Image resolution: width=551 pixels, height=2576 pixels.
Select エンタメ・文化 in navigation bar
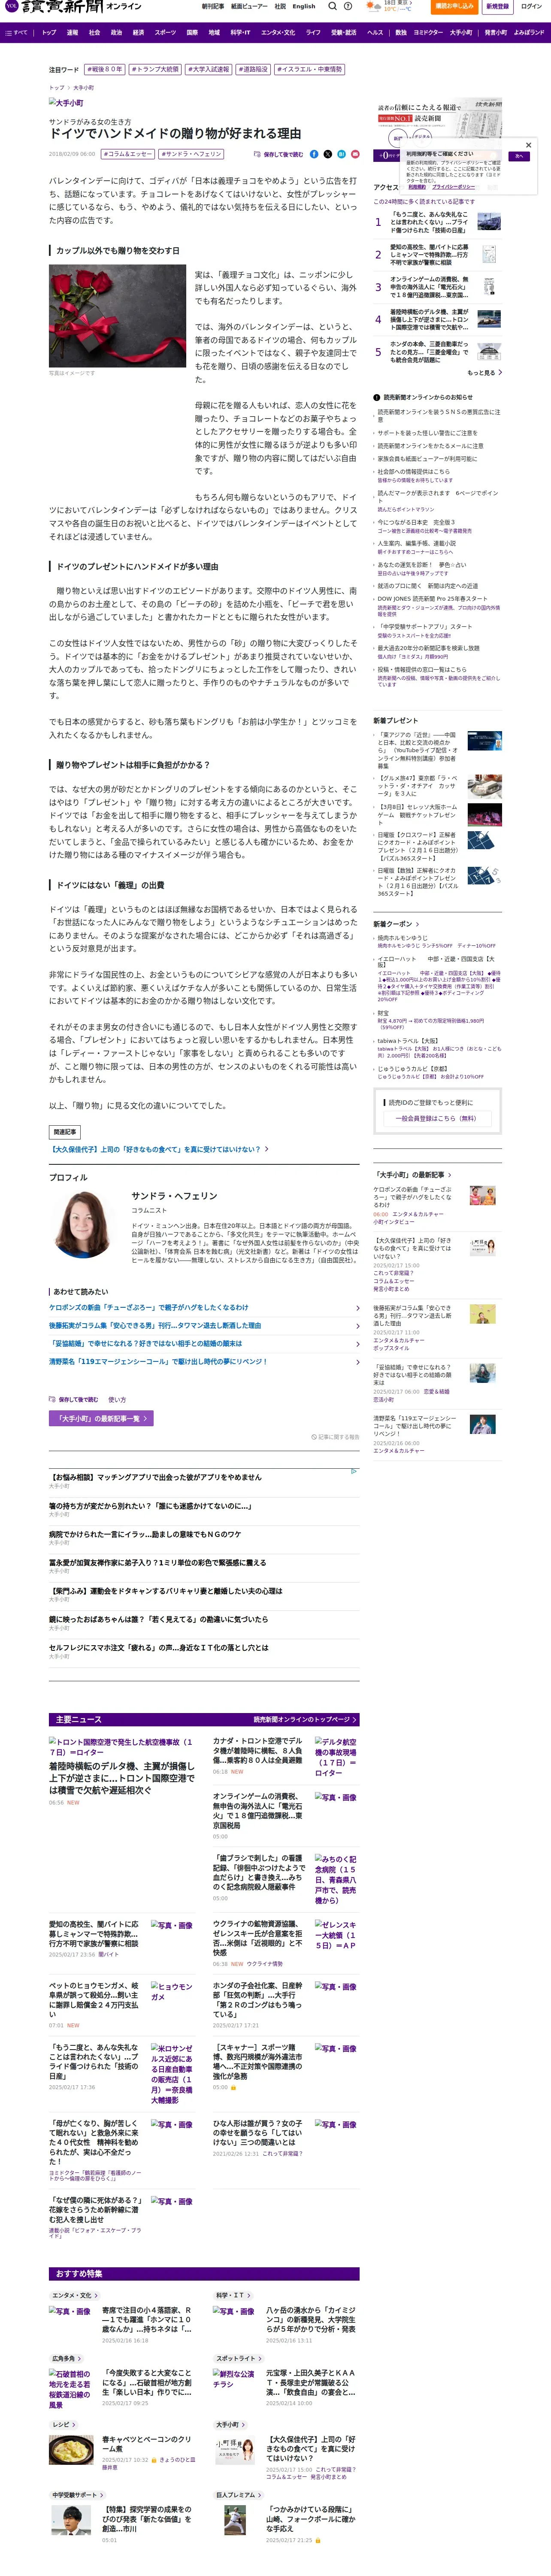tap(278, 32)
